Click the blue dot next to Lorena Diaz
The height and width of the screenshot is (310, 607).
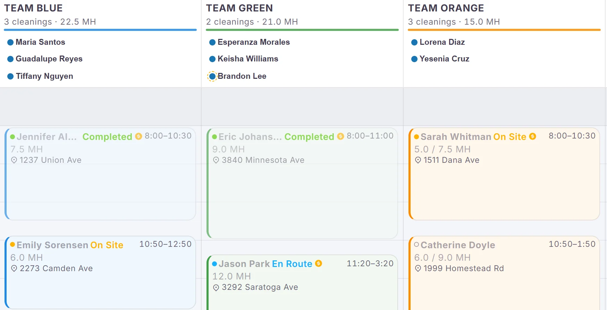click(x=414, y=42)
